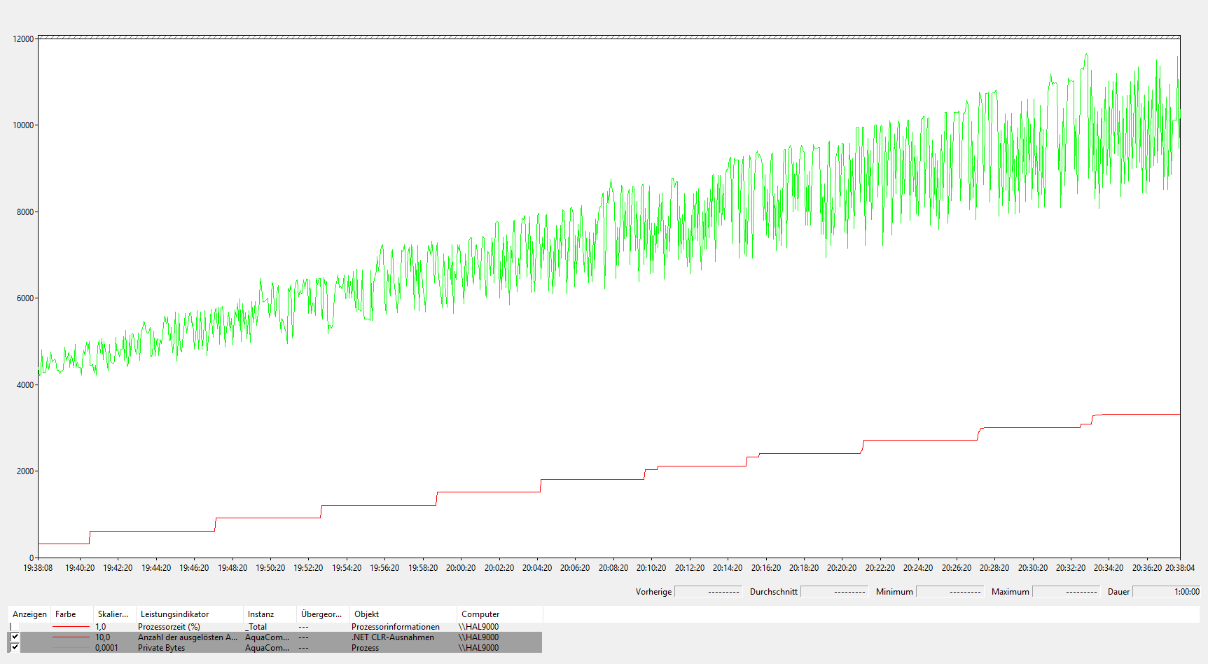Click the Durchschnitt value field
Viewport: 1208px width, 664px height.
(x=834, y=592)
